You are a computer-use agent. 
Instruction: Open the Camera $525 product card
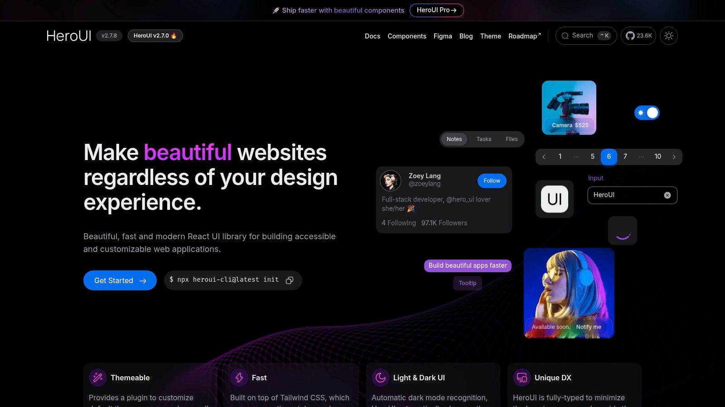(x=569, y=108)
